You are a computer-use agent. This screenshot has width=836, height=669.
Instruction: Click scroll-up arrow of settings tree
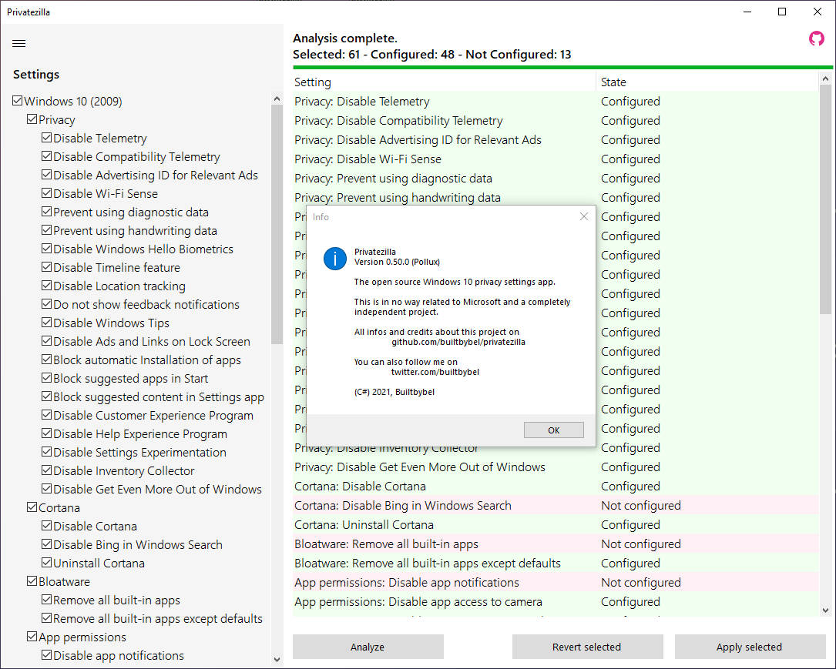(x=277, y=99)
